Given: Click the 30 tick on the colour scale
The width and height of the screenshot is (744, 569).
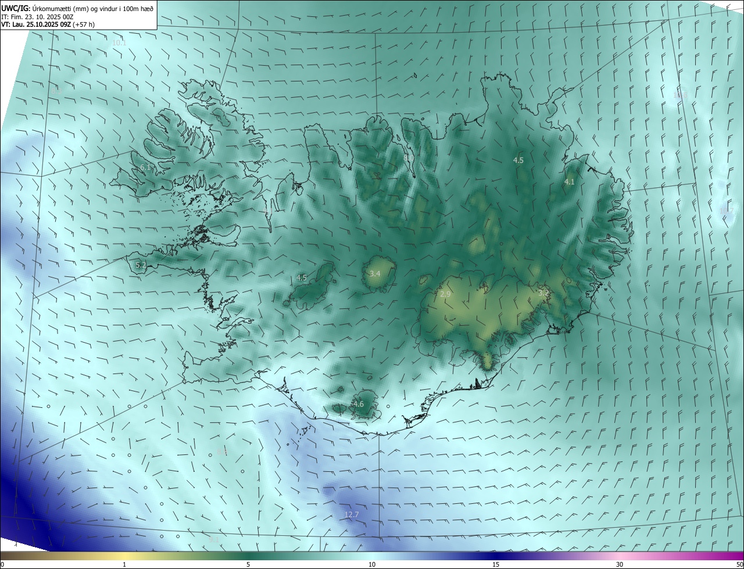Looking at the screenshot, I should [x=620, y=564].
